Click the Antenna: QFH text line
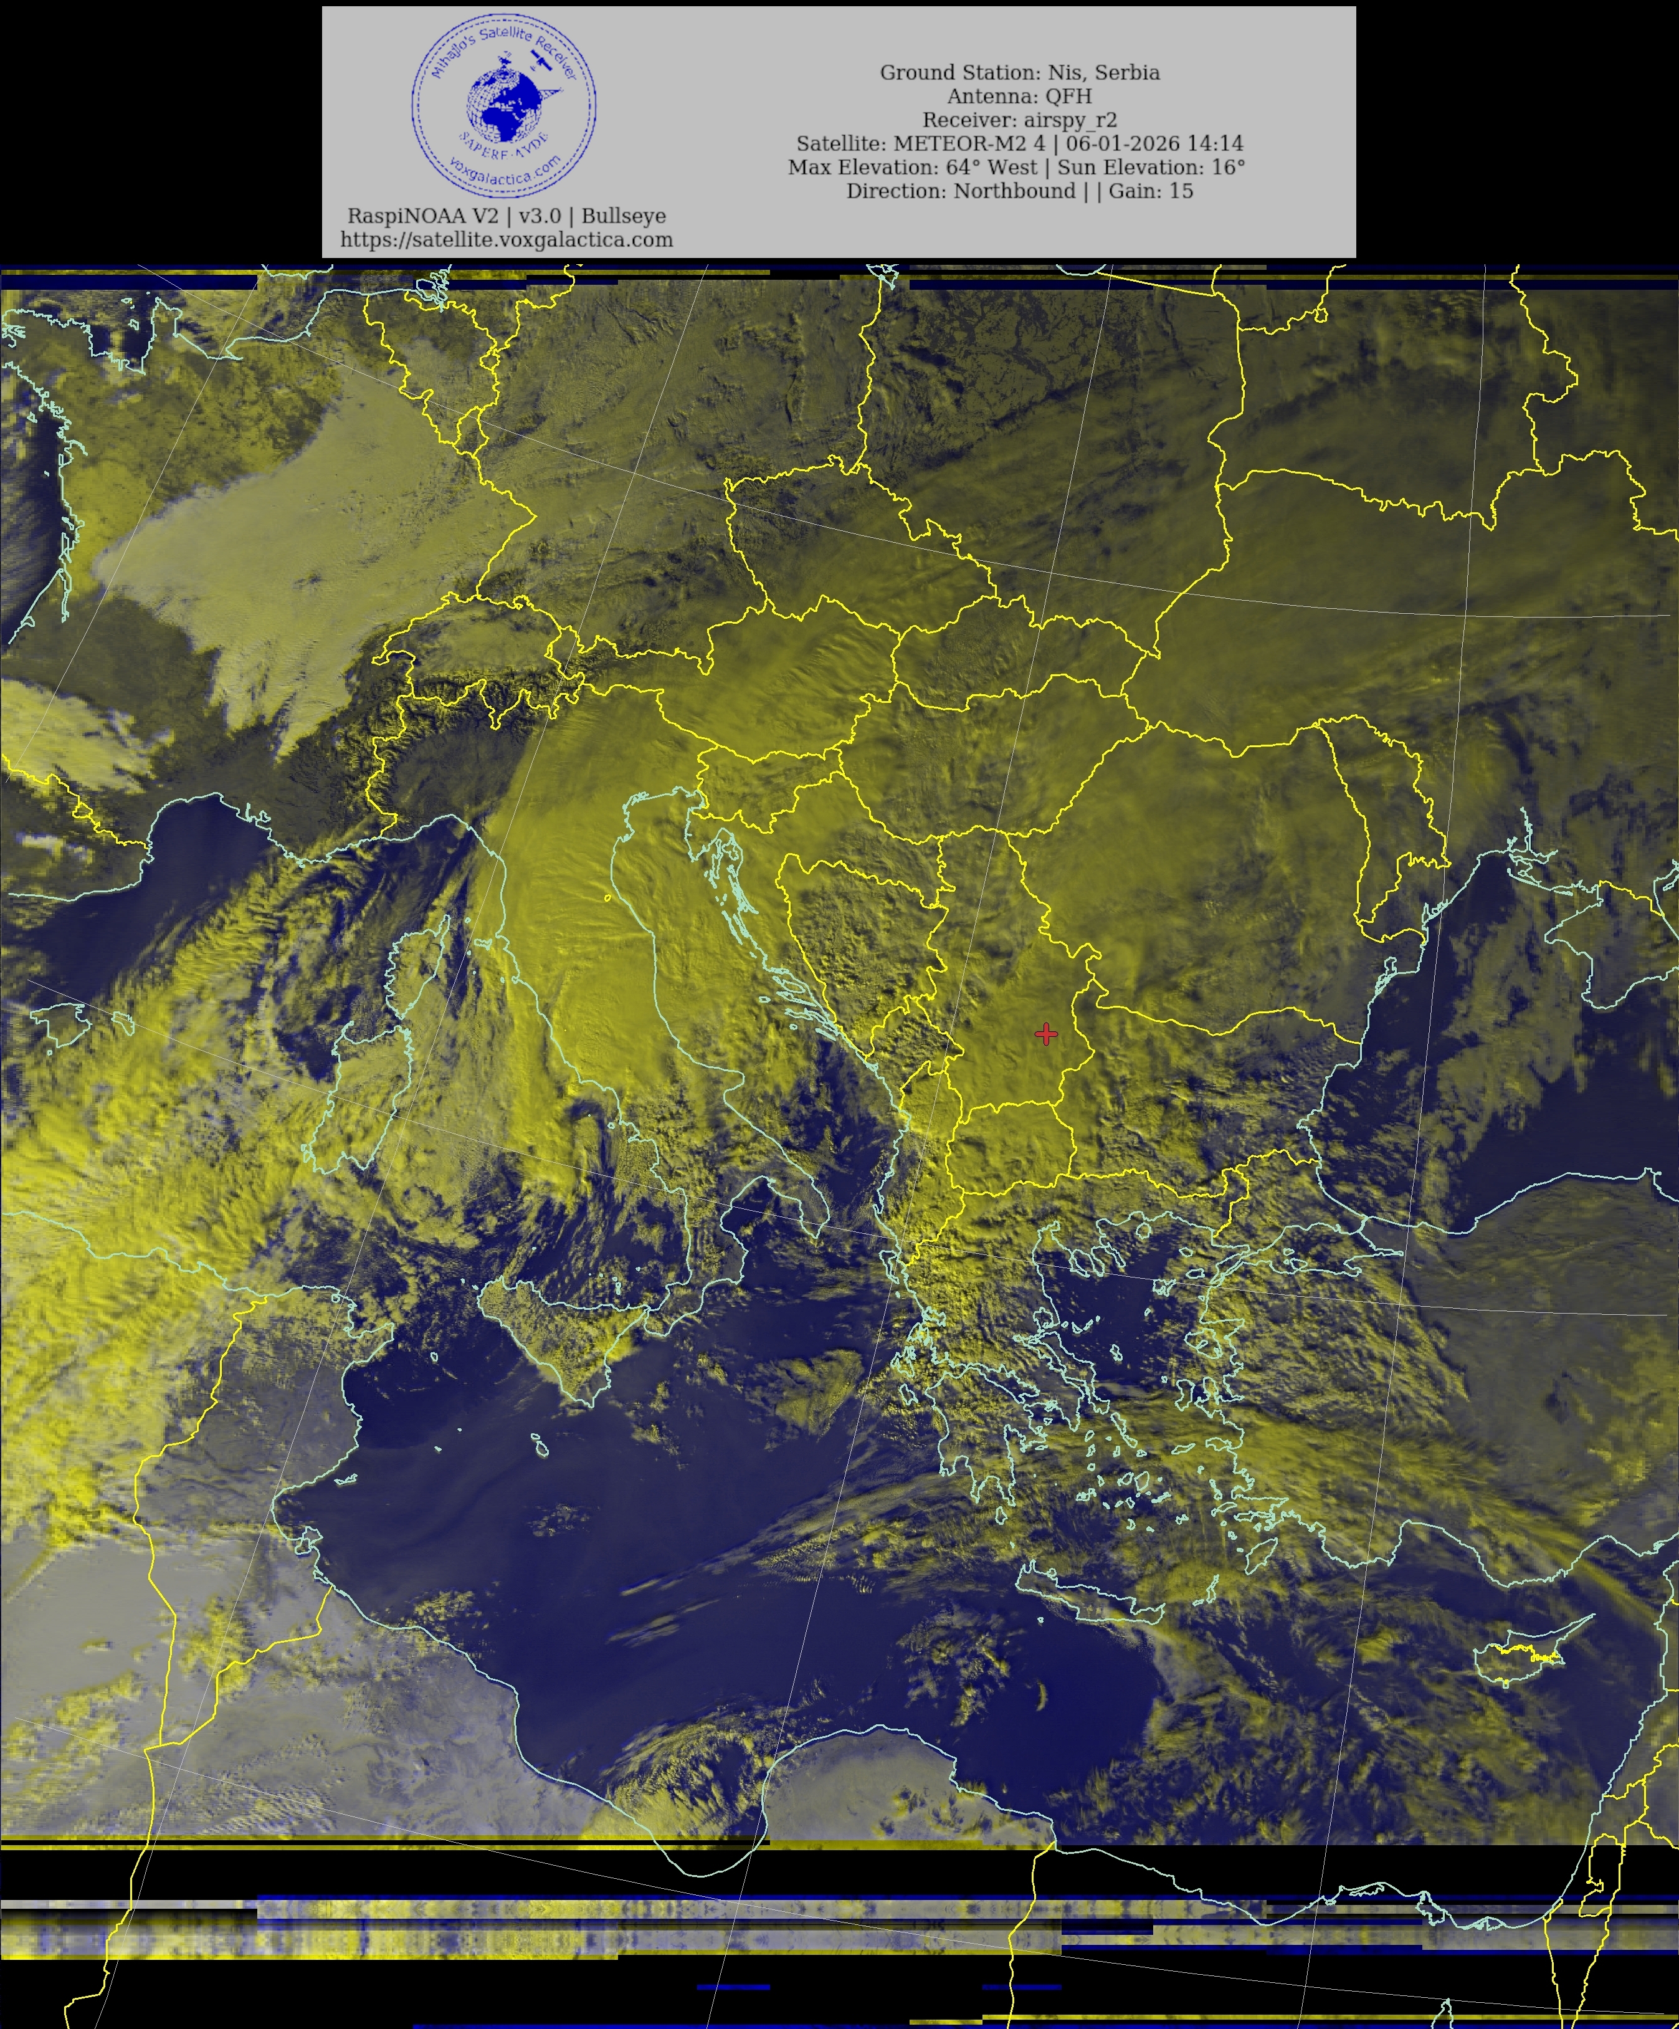 click(x=1019, y=97)
